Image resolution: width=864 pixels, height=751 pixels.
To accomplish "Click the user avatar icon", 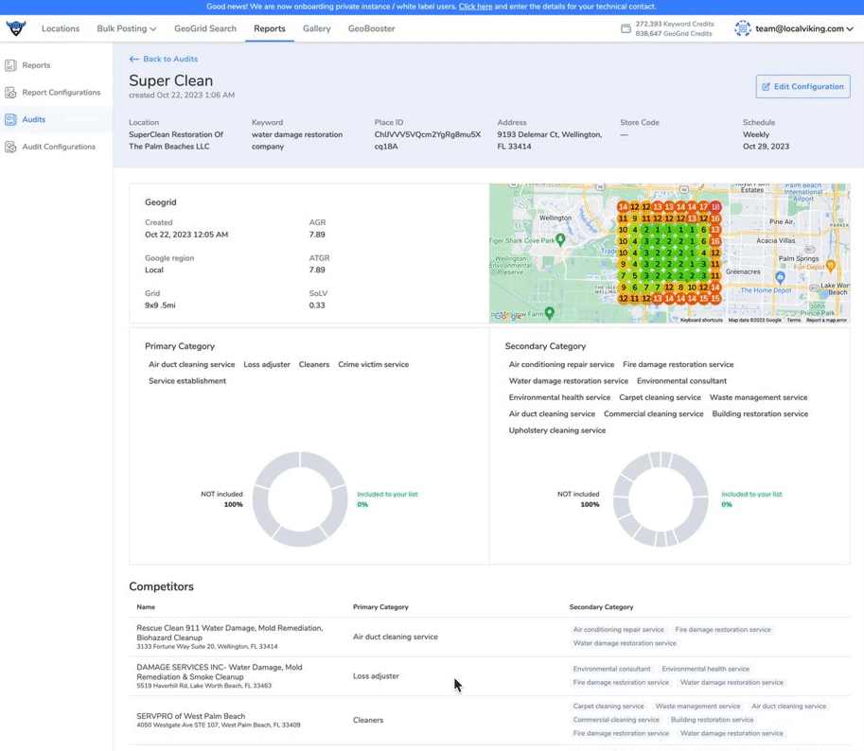I will 742,28.
